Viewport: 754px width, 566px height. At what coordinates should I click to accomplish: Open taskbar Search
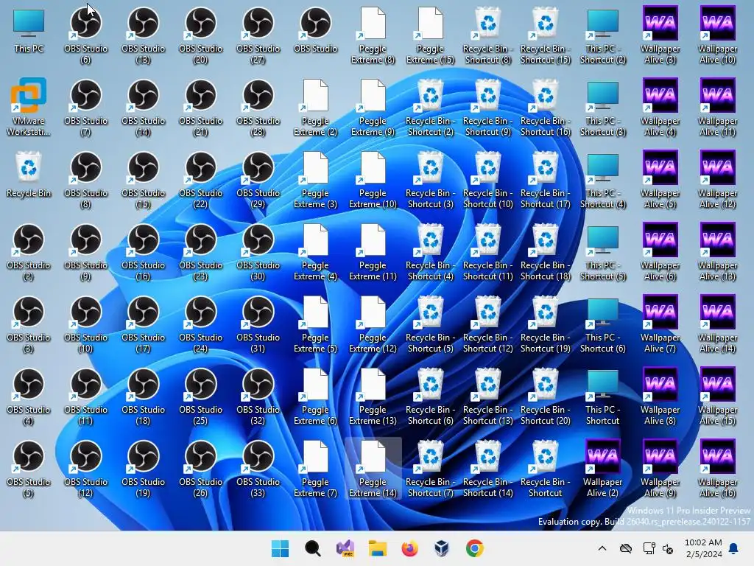click(312, 548)
